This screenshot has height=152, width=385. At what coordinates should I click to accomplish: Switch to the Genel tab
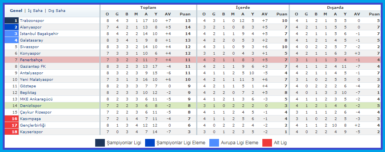pyautogui.click(x=16, y=11)
